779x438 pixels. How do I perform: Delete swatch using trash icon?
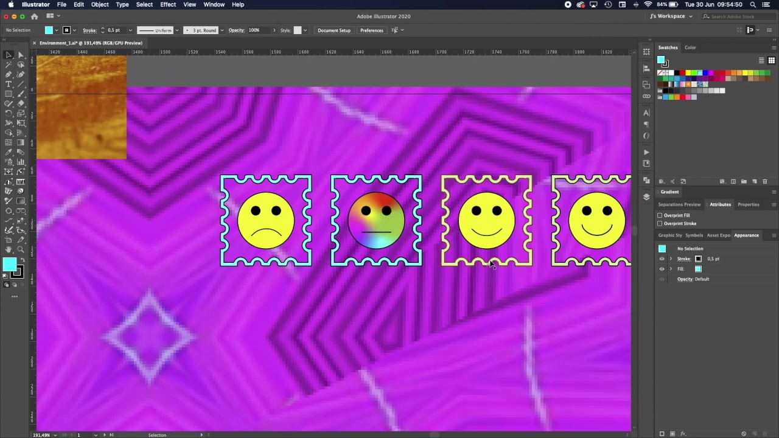pyautogui.click(x=765, y=181)
